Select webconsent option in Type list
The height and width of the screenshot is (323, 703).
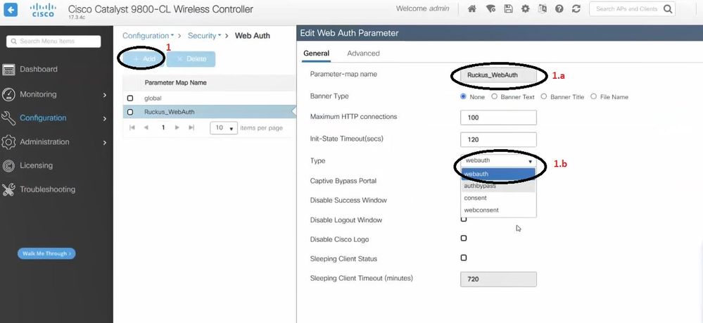(481, 210)
